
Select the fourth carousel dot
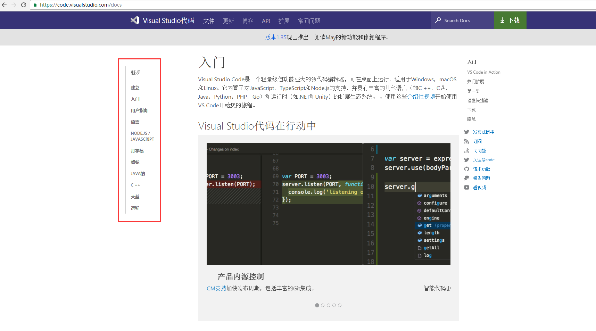[334, 305]
